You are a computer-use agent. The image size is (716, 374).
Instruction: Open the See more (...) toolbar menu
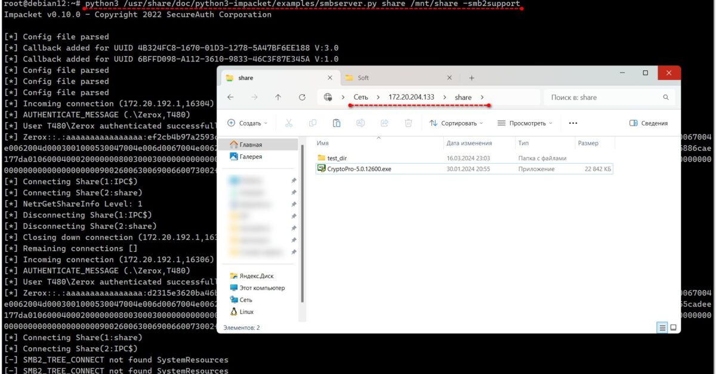pos(572,123)
